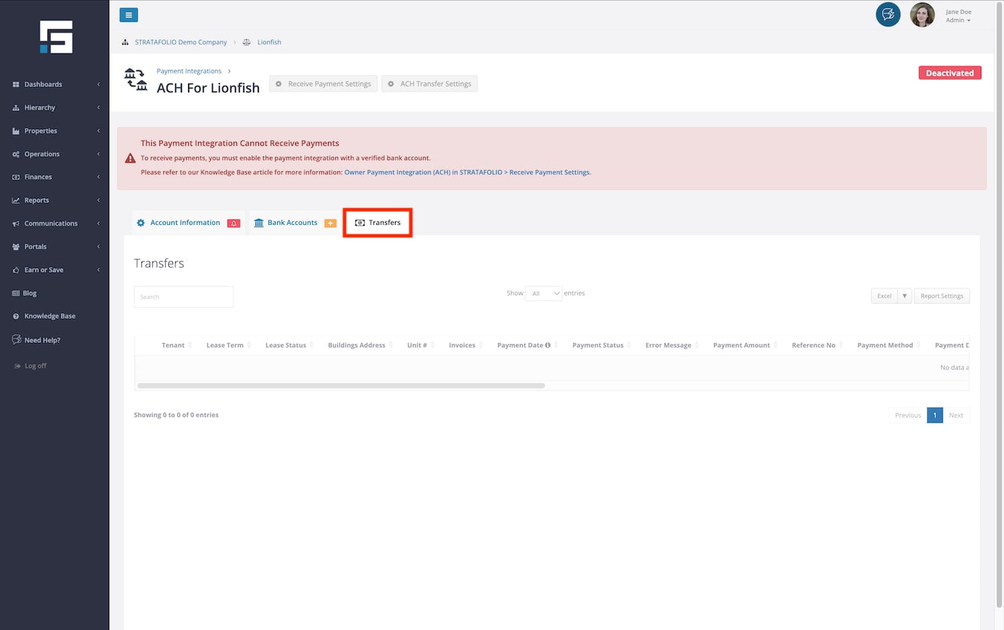This screenshot has height=630, width=1004.
Task: Click Jane Doe's profile avatar
Action: [x=922, y=15]
